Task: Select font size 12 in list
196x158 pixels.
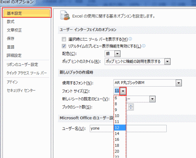Action: point(120,128)
